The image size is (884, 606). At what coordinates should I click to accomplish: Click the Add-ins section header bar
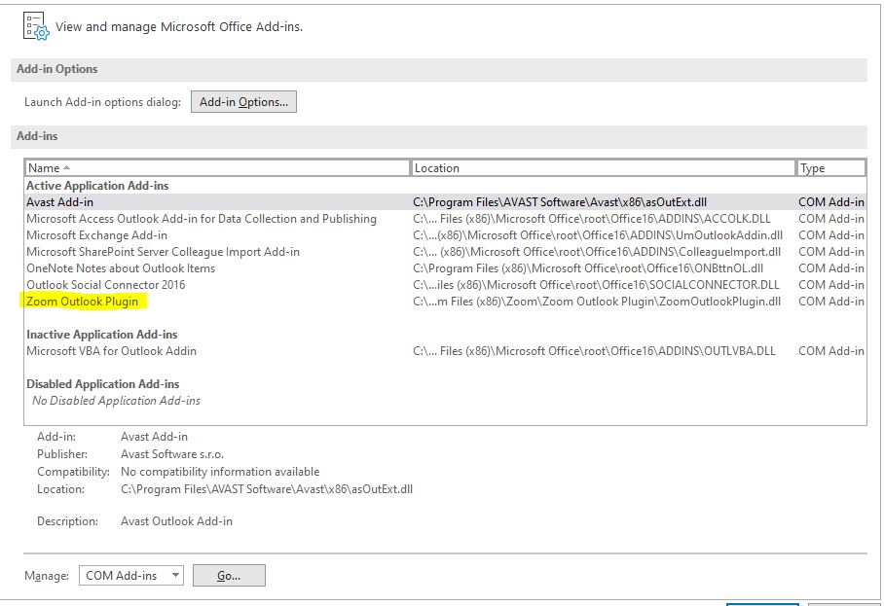click(x=439, y=136)
